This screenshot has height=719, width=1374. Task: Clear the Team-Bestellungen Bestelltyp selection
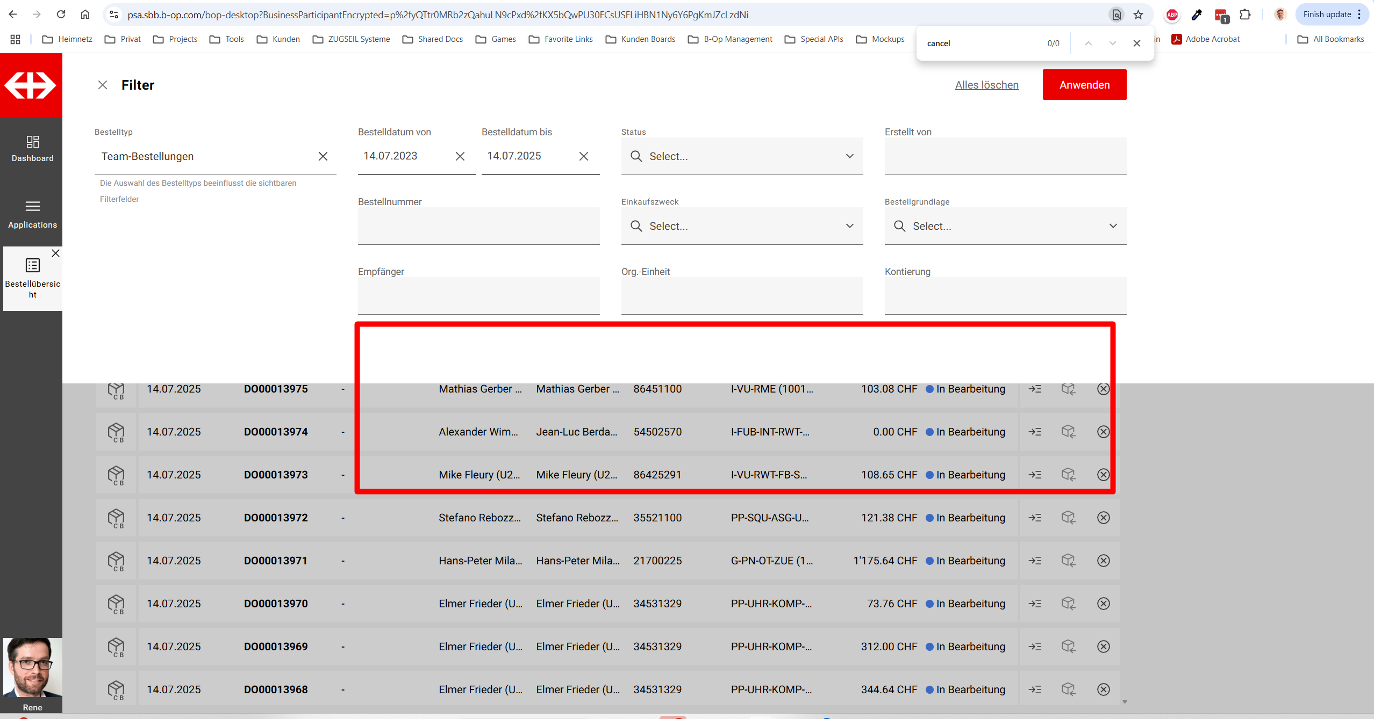click(x=323, y=156)
